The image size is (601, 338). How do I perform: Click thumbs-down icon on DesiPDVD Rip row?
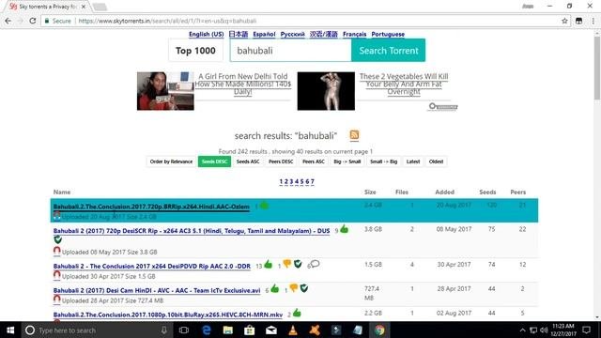point(286,264)
